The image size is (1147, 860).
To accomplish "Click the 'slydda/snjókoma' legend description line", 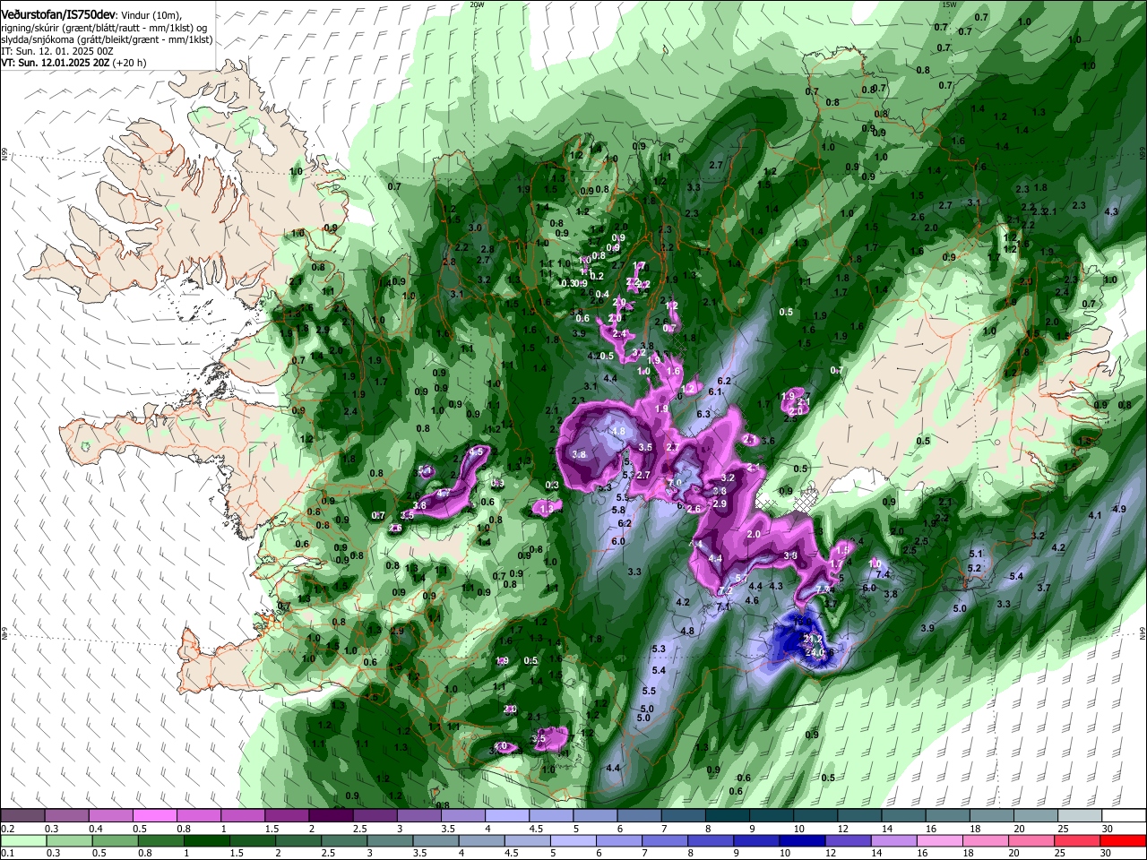I will [x=107, y=39].
